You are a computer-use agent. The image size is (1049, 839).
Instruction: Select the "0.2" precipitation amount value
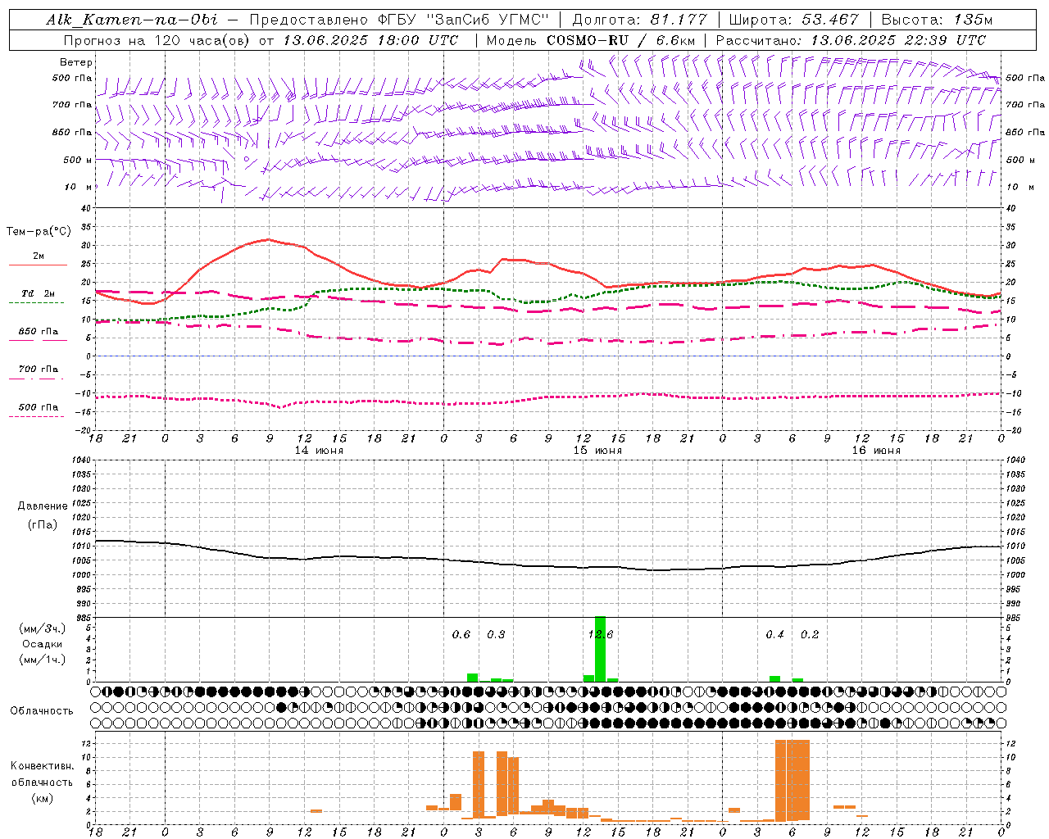click(x=810, y=634)
